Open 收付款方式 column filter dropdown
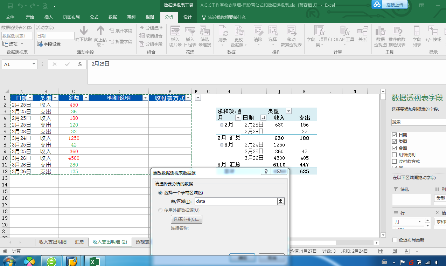Viewport: 446px width, 266px height. pyautogui.click(x=188, y=98)
